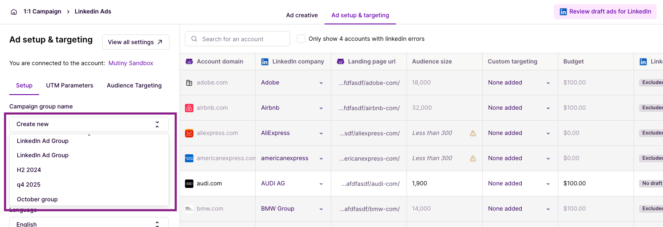Choose October group option
Screen dimensions: 663x227
89,199
